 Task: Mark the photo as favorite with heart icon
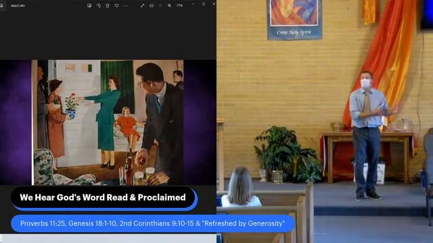[x=116, y=5]
